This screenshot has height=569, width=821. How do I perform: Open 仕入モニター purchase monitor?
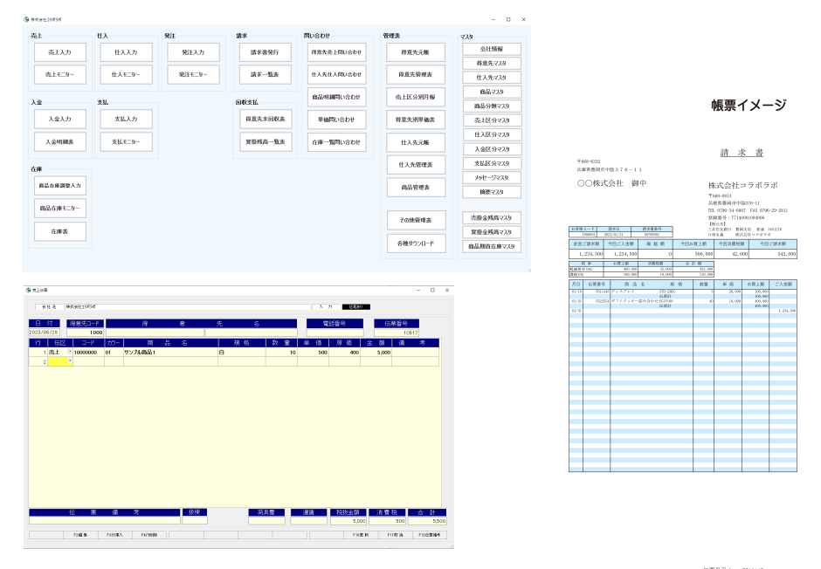tap(126, 75)
